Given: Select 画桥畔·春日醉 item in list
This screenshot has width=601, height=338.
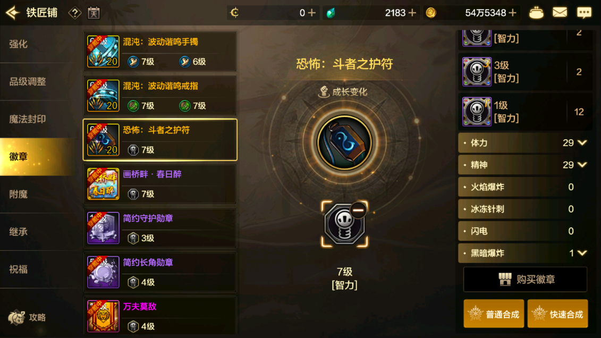Looking at the screenshot, I should coord(160,184).
